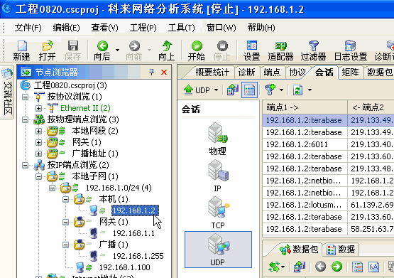Viewport: 394px width, 278px height.
Task: Click the packet list view icon beside 6A
Action: 357,267
